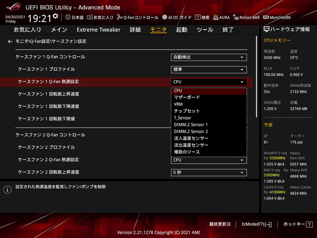
Task: Open the 終了 tab
Action: (228, 30)
